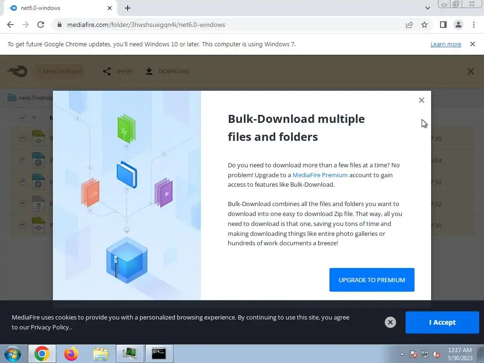Open Windows Explorer from the taskbar
This screenshot has width=484, height=363.
pyautogui.click(x=101, y=354)
